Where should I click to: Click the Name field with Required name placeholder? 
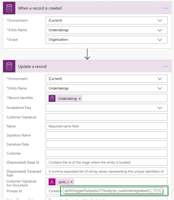coord(106,126)
